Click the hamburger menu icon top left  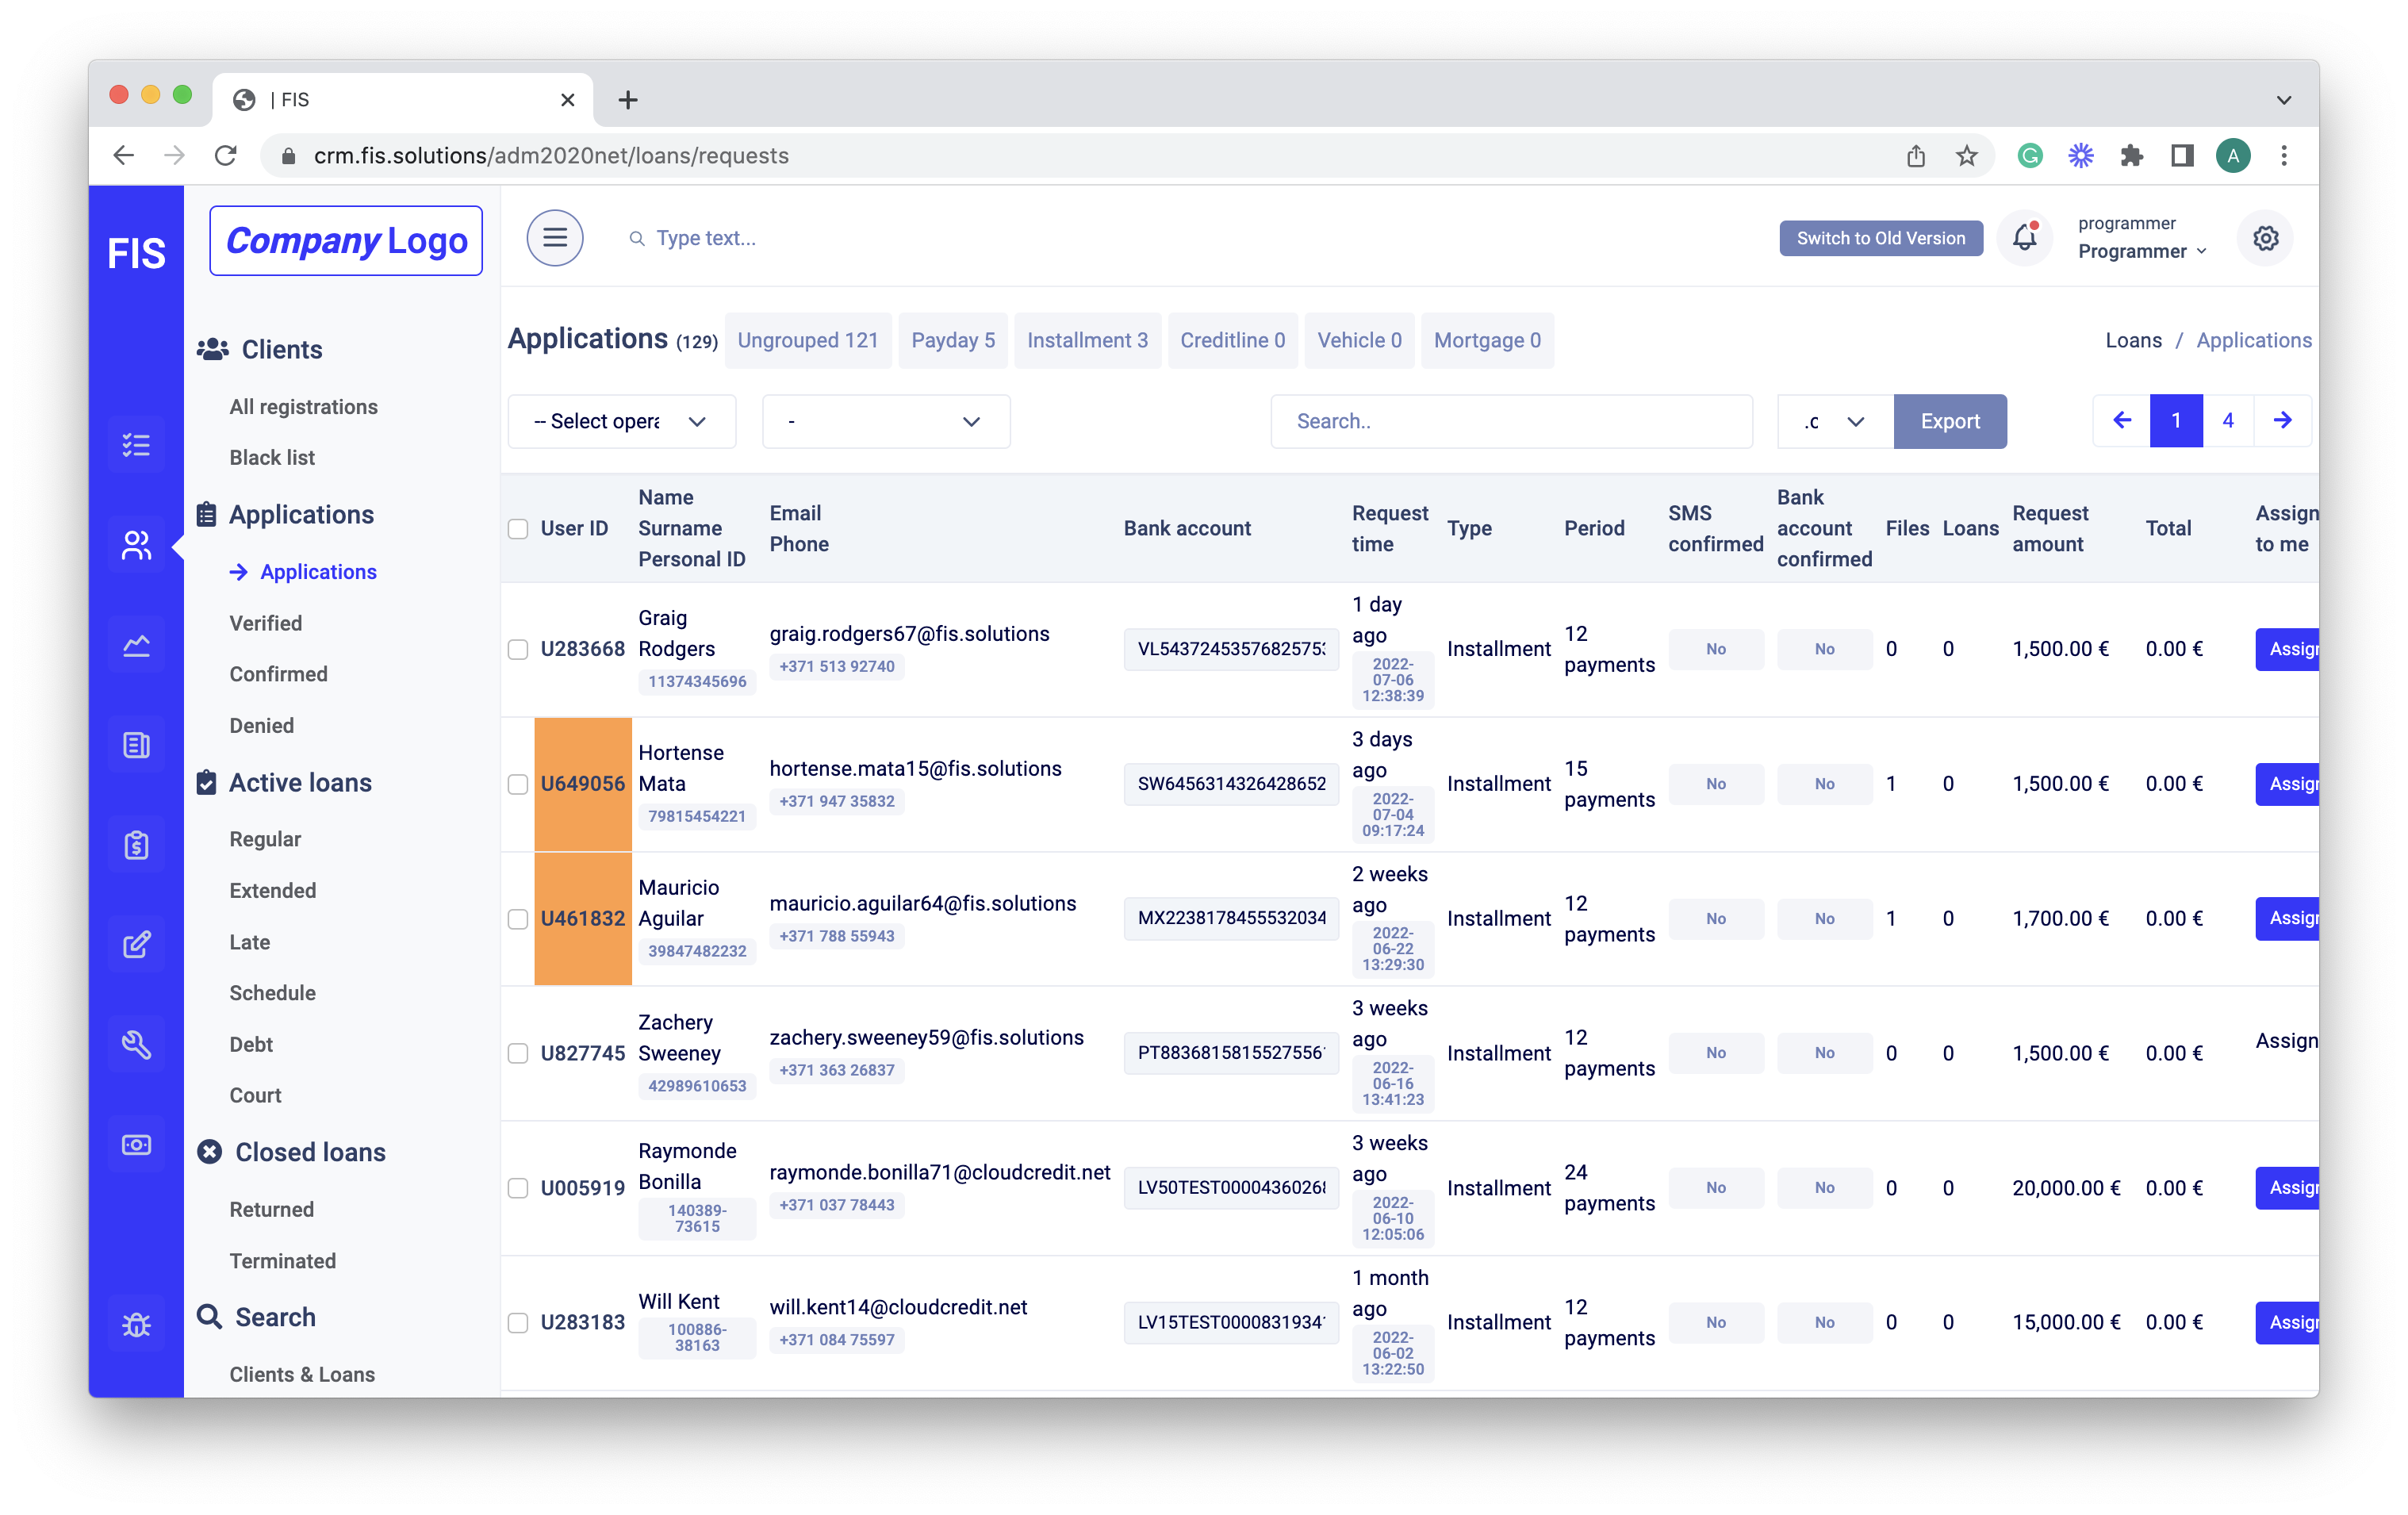point(555,237)
